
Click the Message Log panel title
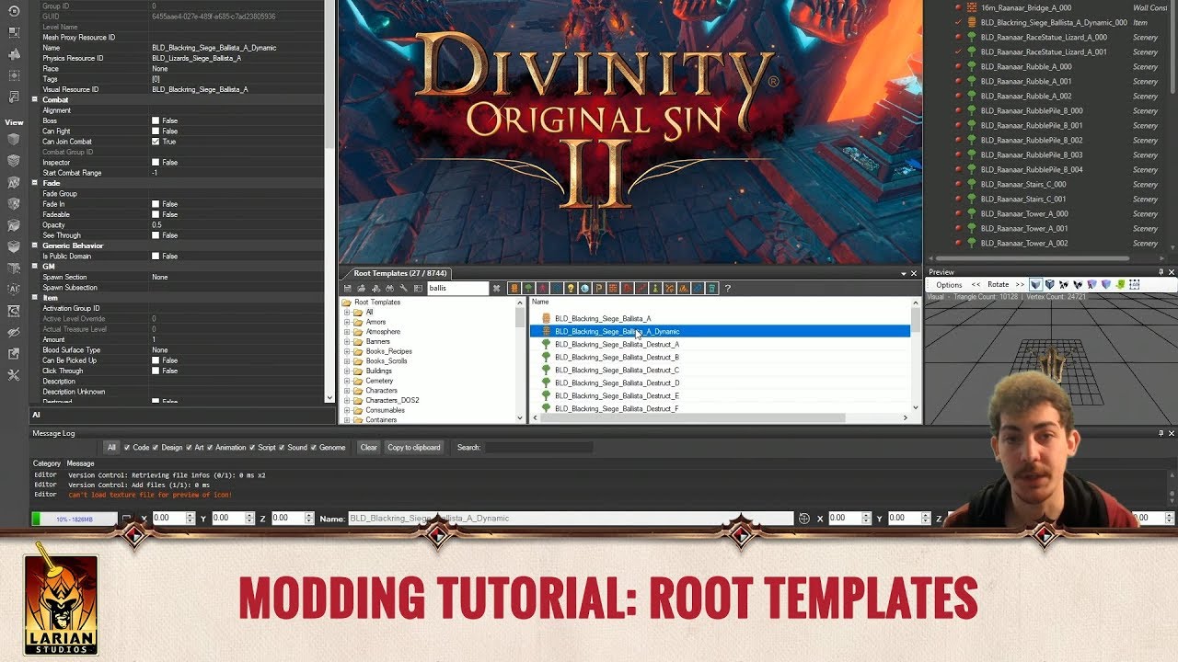click(53, 433)
